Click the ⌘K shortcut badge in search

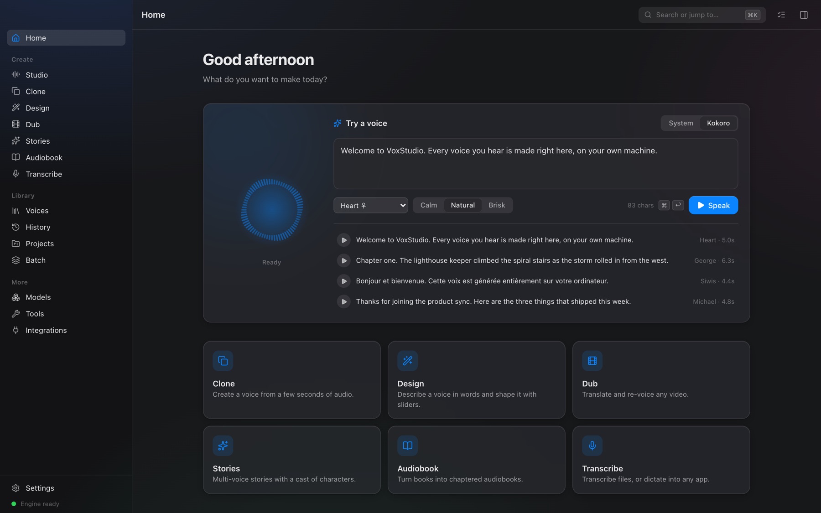pos(752,15)
